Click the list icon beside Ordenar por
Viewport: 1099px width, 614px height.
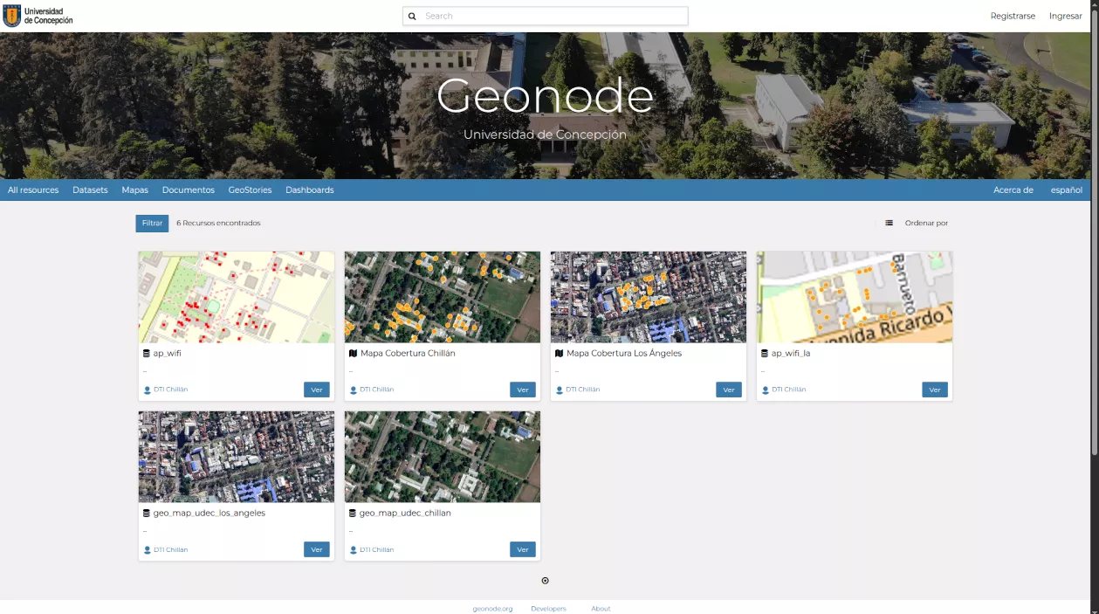click(x=889, y=224)
